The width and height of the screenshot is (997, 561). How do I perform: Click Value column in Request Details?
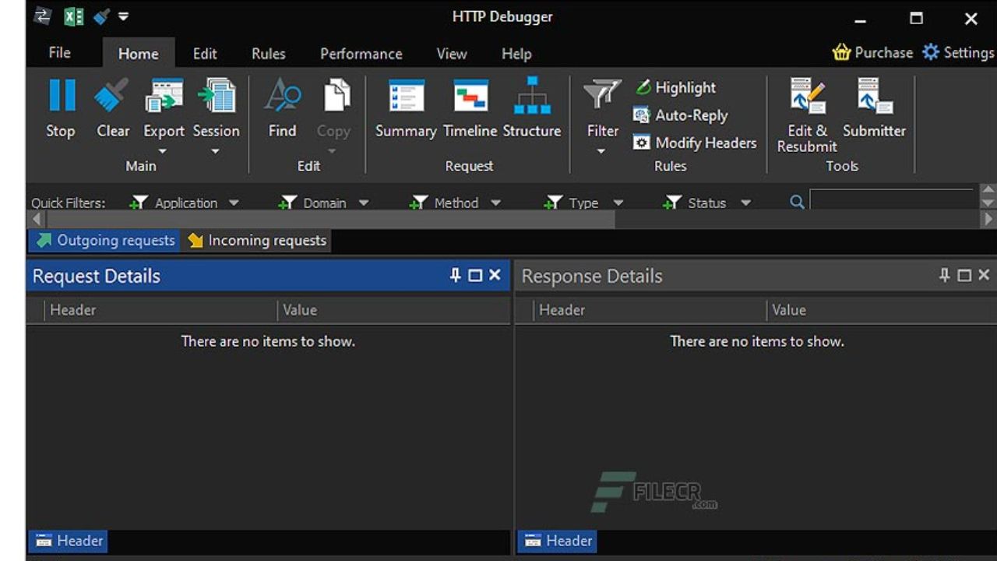pos(393,310)
